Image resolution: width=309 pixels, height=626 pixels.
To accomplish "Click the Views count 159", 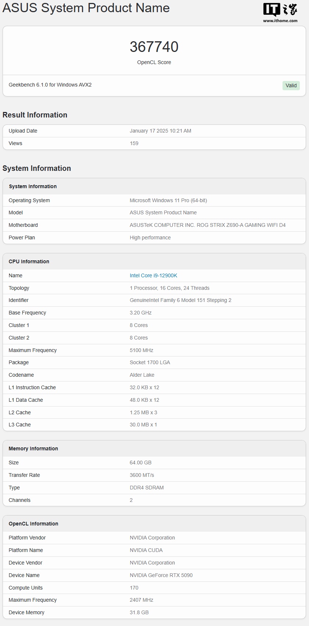I will coord(134,143).
